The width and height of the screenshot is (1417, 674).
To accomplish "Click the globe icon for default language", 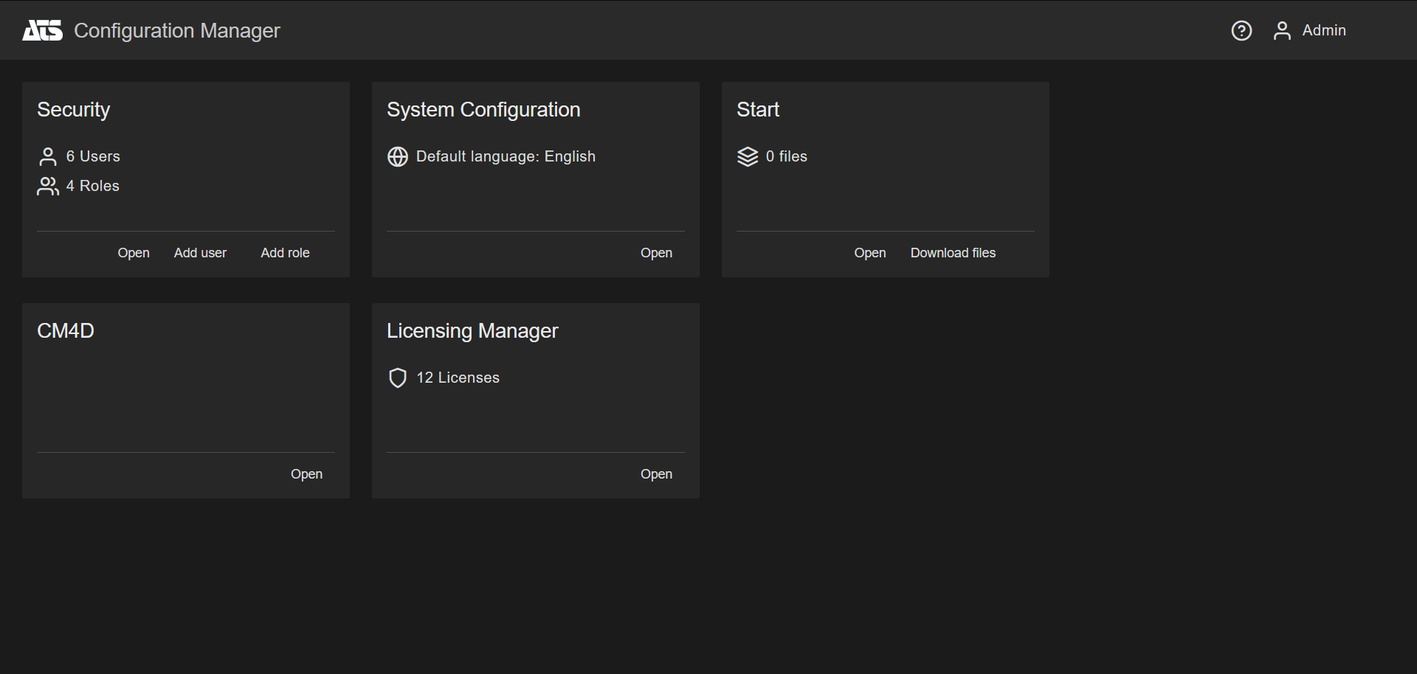I will (398, 156).
